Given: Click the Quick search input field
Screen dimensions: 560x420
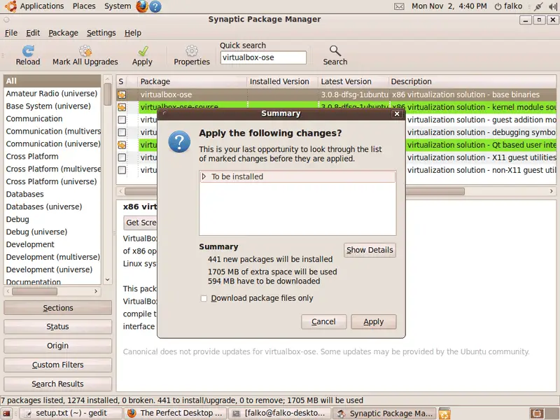Looking at the screenshot, I should (263, 57).
